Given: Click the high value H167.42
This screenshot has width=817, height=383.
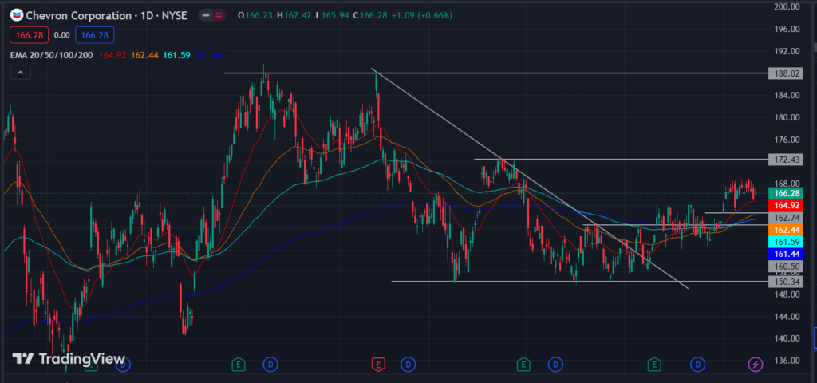Looking at the screenshot, I should pos(294,15).
